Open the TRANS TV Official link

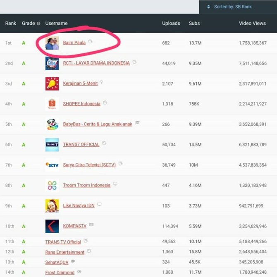tap(63, 242)
